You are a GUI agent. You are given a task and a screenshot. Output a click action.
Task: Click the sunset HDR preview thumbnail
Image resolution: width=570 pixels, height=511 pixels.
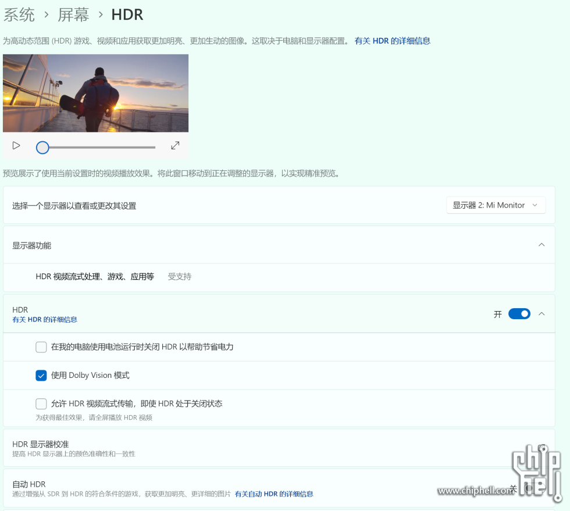(95, 93)
